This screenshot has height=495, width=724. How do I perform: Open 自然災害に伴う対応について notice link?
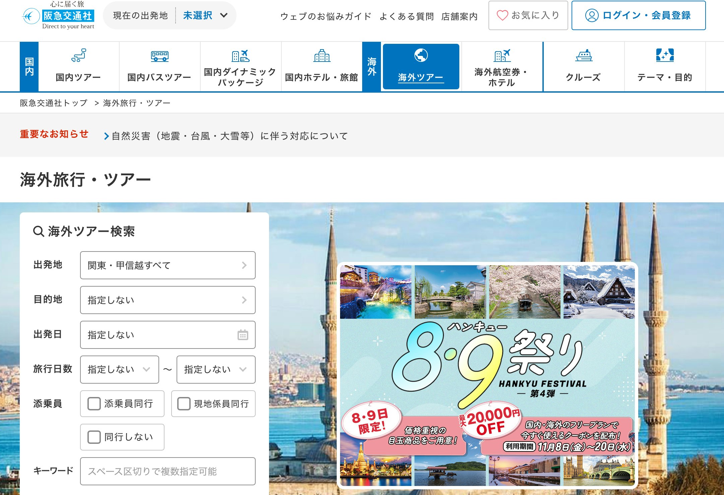pyautogui.click(x=229, y=136)
